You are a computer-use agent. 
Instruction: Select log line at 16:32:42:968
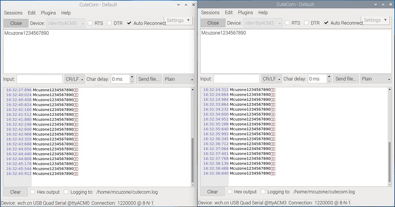tap(42, 134)
